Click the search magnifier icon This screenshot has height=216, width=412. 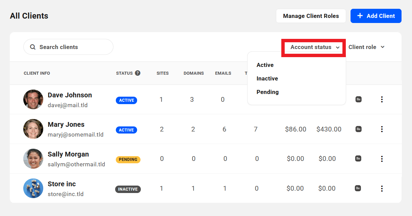pyautogui.click(x=32, y=47)
